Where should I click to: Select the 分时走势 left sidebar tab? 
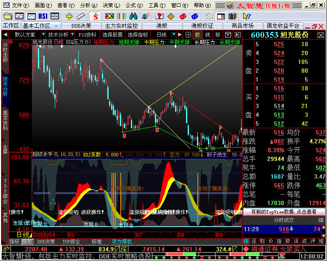(x=5, y=53)
